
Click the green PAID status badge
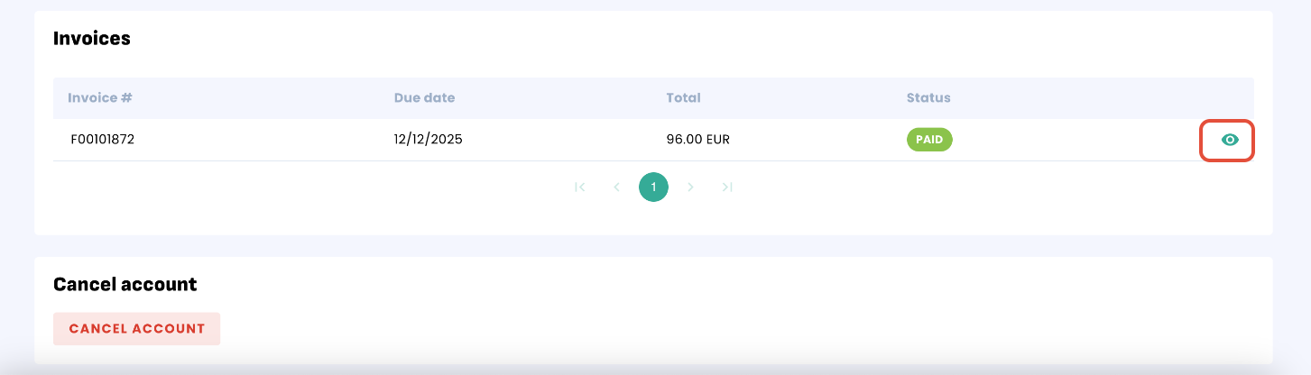pos(929,140)
